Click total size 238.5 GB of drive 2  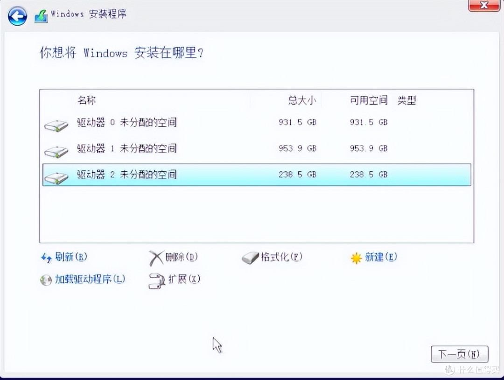(x=298, y=175)
